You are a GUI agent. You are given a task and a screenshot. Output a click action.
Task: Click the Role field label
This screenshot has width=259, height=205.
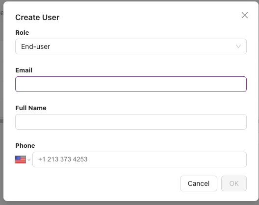pos(22,33)
